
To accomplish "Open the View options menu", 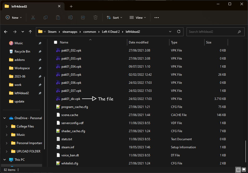I will pyautogui.click(x=138, y=17).
